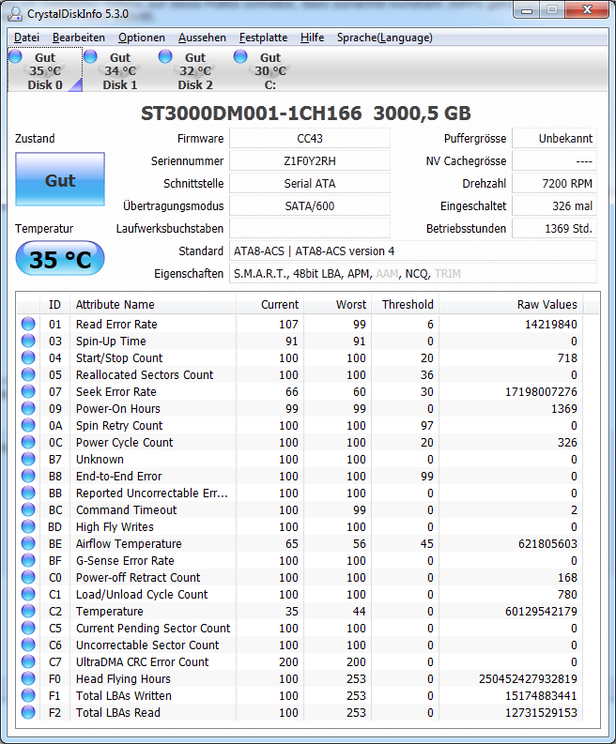The height and width of the screenshot is (744, 616).
Task: Click the status orb beside UltraDMA CRC Error Count
Action: 28,662
